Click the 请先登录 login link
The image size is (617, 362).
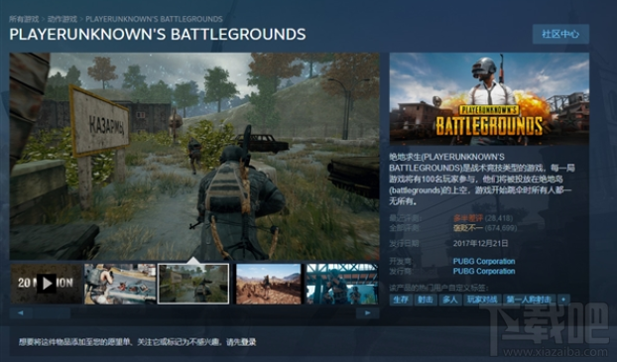(x=241, y=342)
